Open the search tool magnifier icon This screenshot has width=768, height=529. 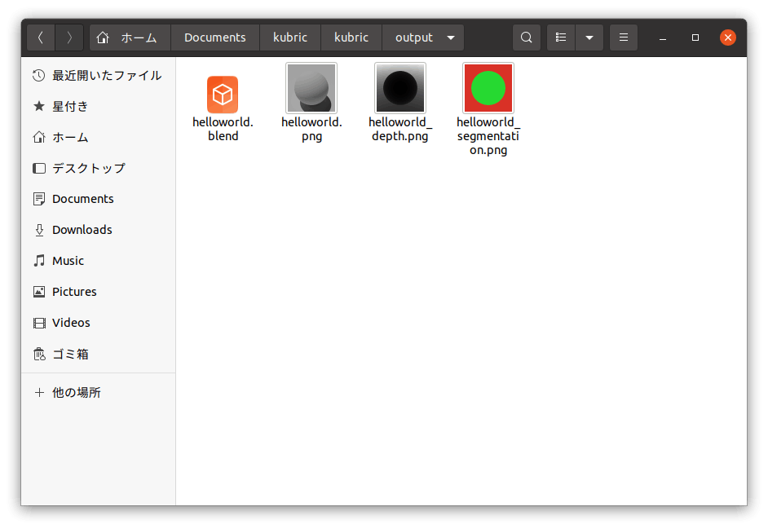pyautogui.click(x=526, y=37)
